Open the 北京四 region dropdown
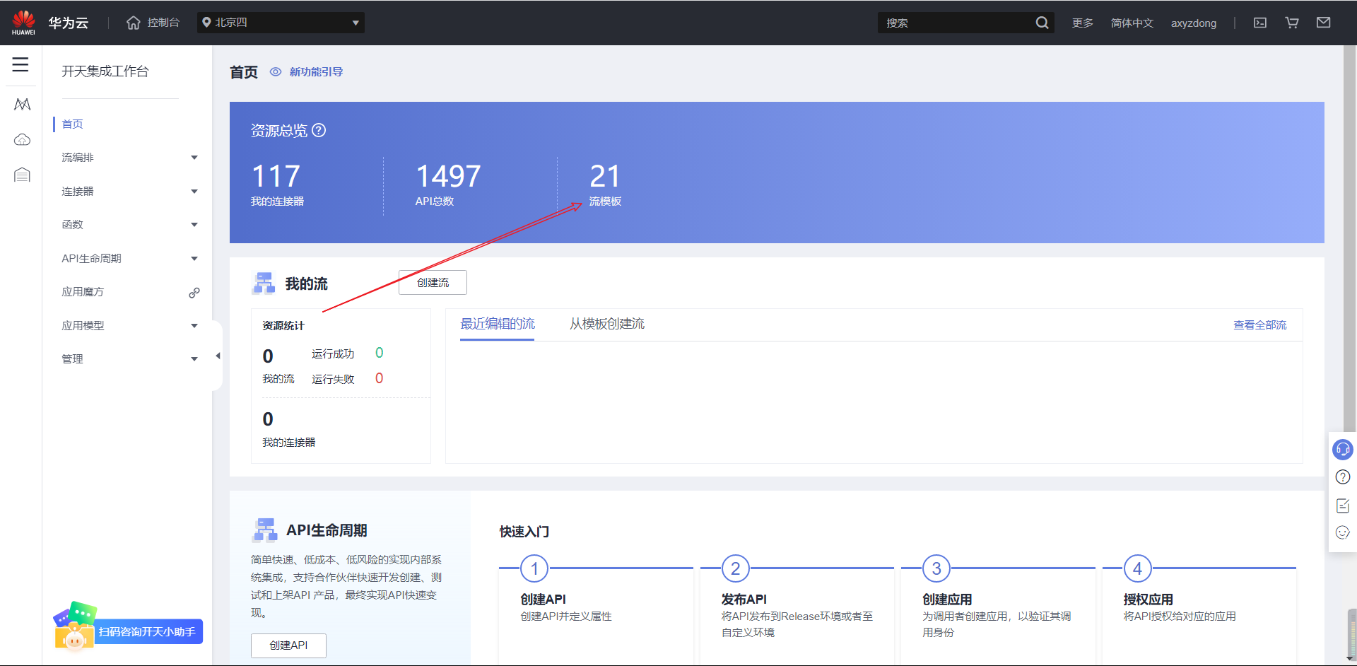Screen dimensions: 1357x666 point(281,23)
